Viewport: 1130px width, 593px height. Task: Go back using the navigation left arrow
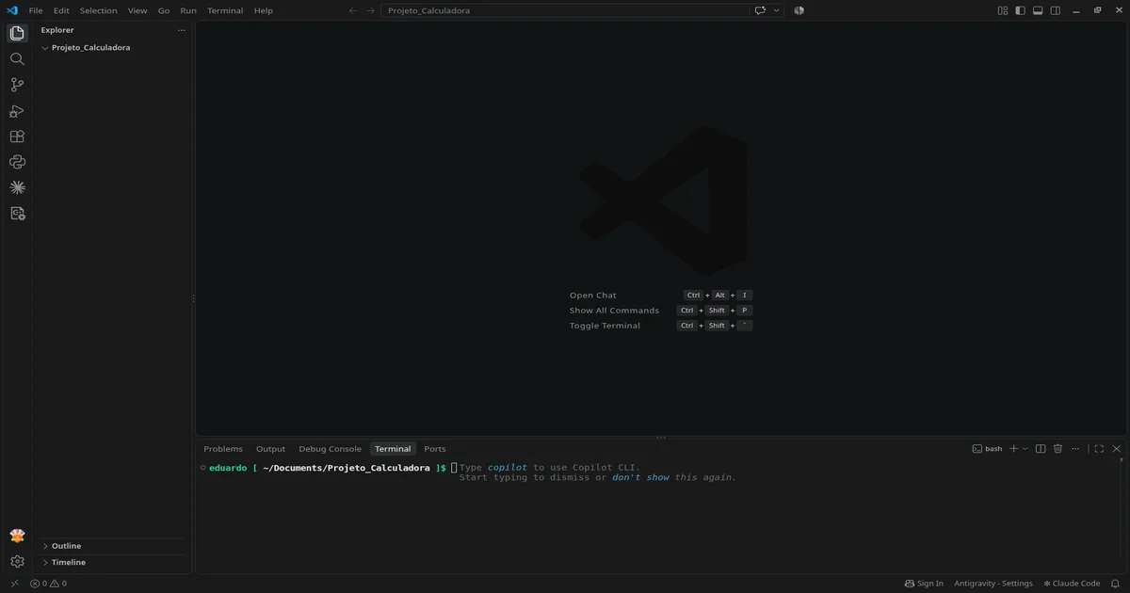(x=352, y=10)
